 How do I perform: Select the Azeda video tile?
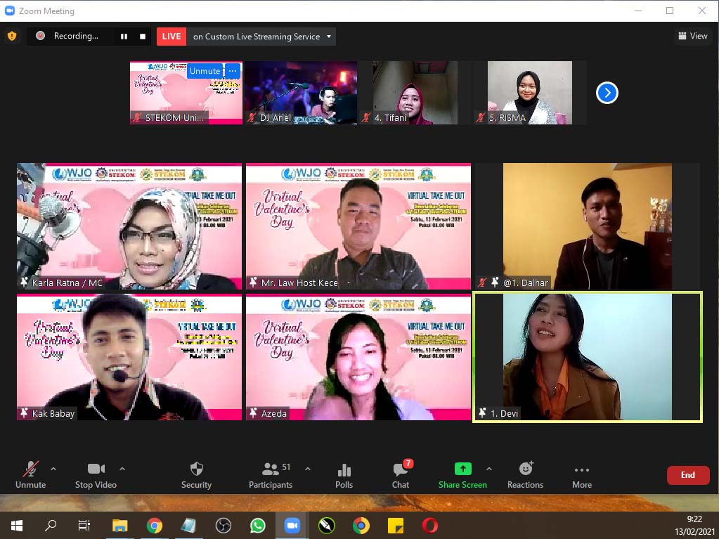click(x=358, y=357)
